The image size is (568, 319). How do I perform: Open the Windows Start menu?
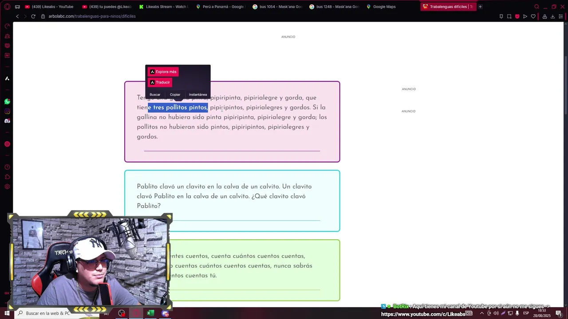tap(7, 313)
